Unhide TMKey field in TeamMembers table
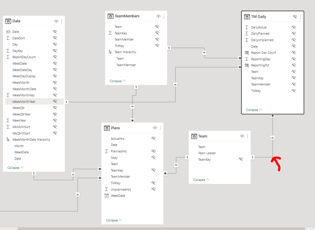The image size is (315, 230). pyautogui.click(x=157, y=46)
